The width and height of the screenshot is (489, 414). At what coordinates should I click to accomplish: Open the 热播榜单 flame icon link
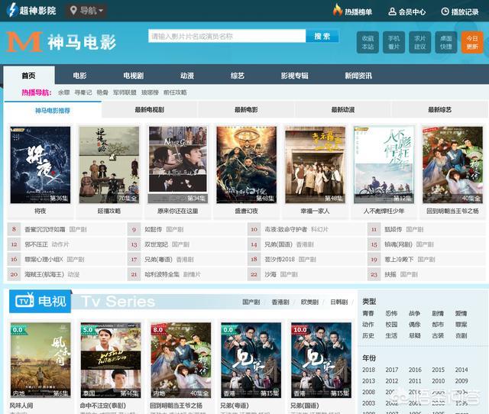click(x=352, y=11)
